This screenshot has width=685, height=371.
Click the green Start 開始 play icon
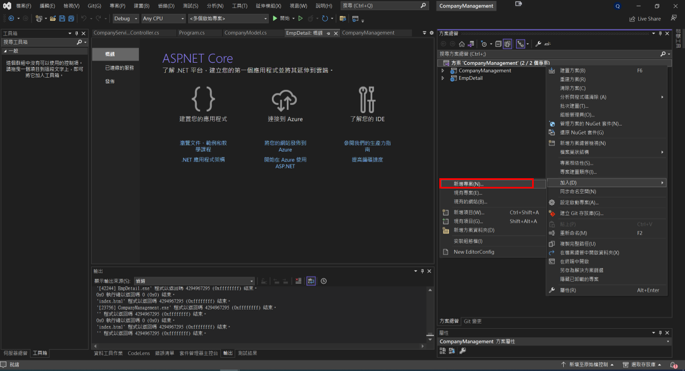(275, 18)
